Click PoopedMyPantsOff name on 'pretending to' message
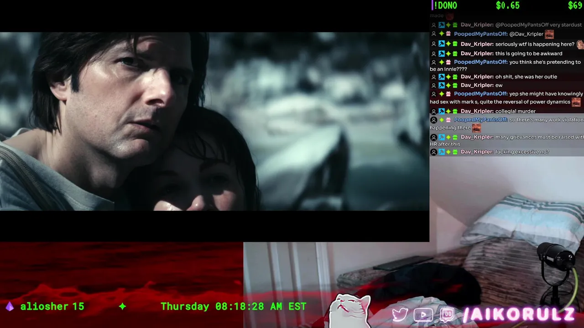584x328 pixels. click(480, 62)
